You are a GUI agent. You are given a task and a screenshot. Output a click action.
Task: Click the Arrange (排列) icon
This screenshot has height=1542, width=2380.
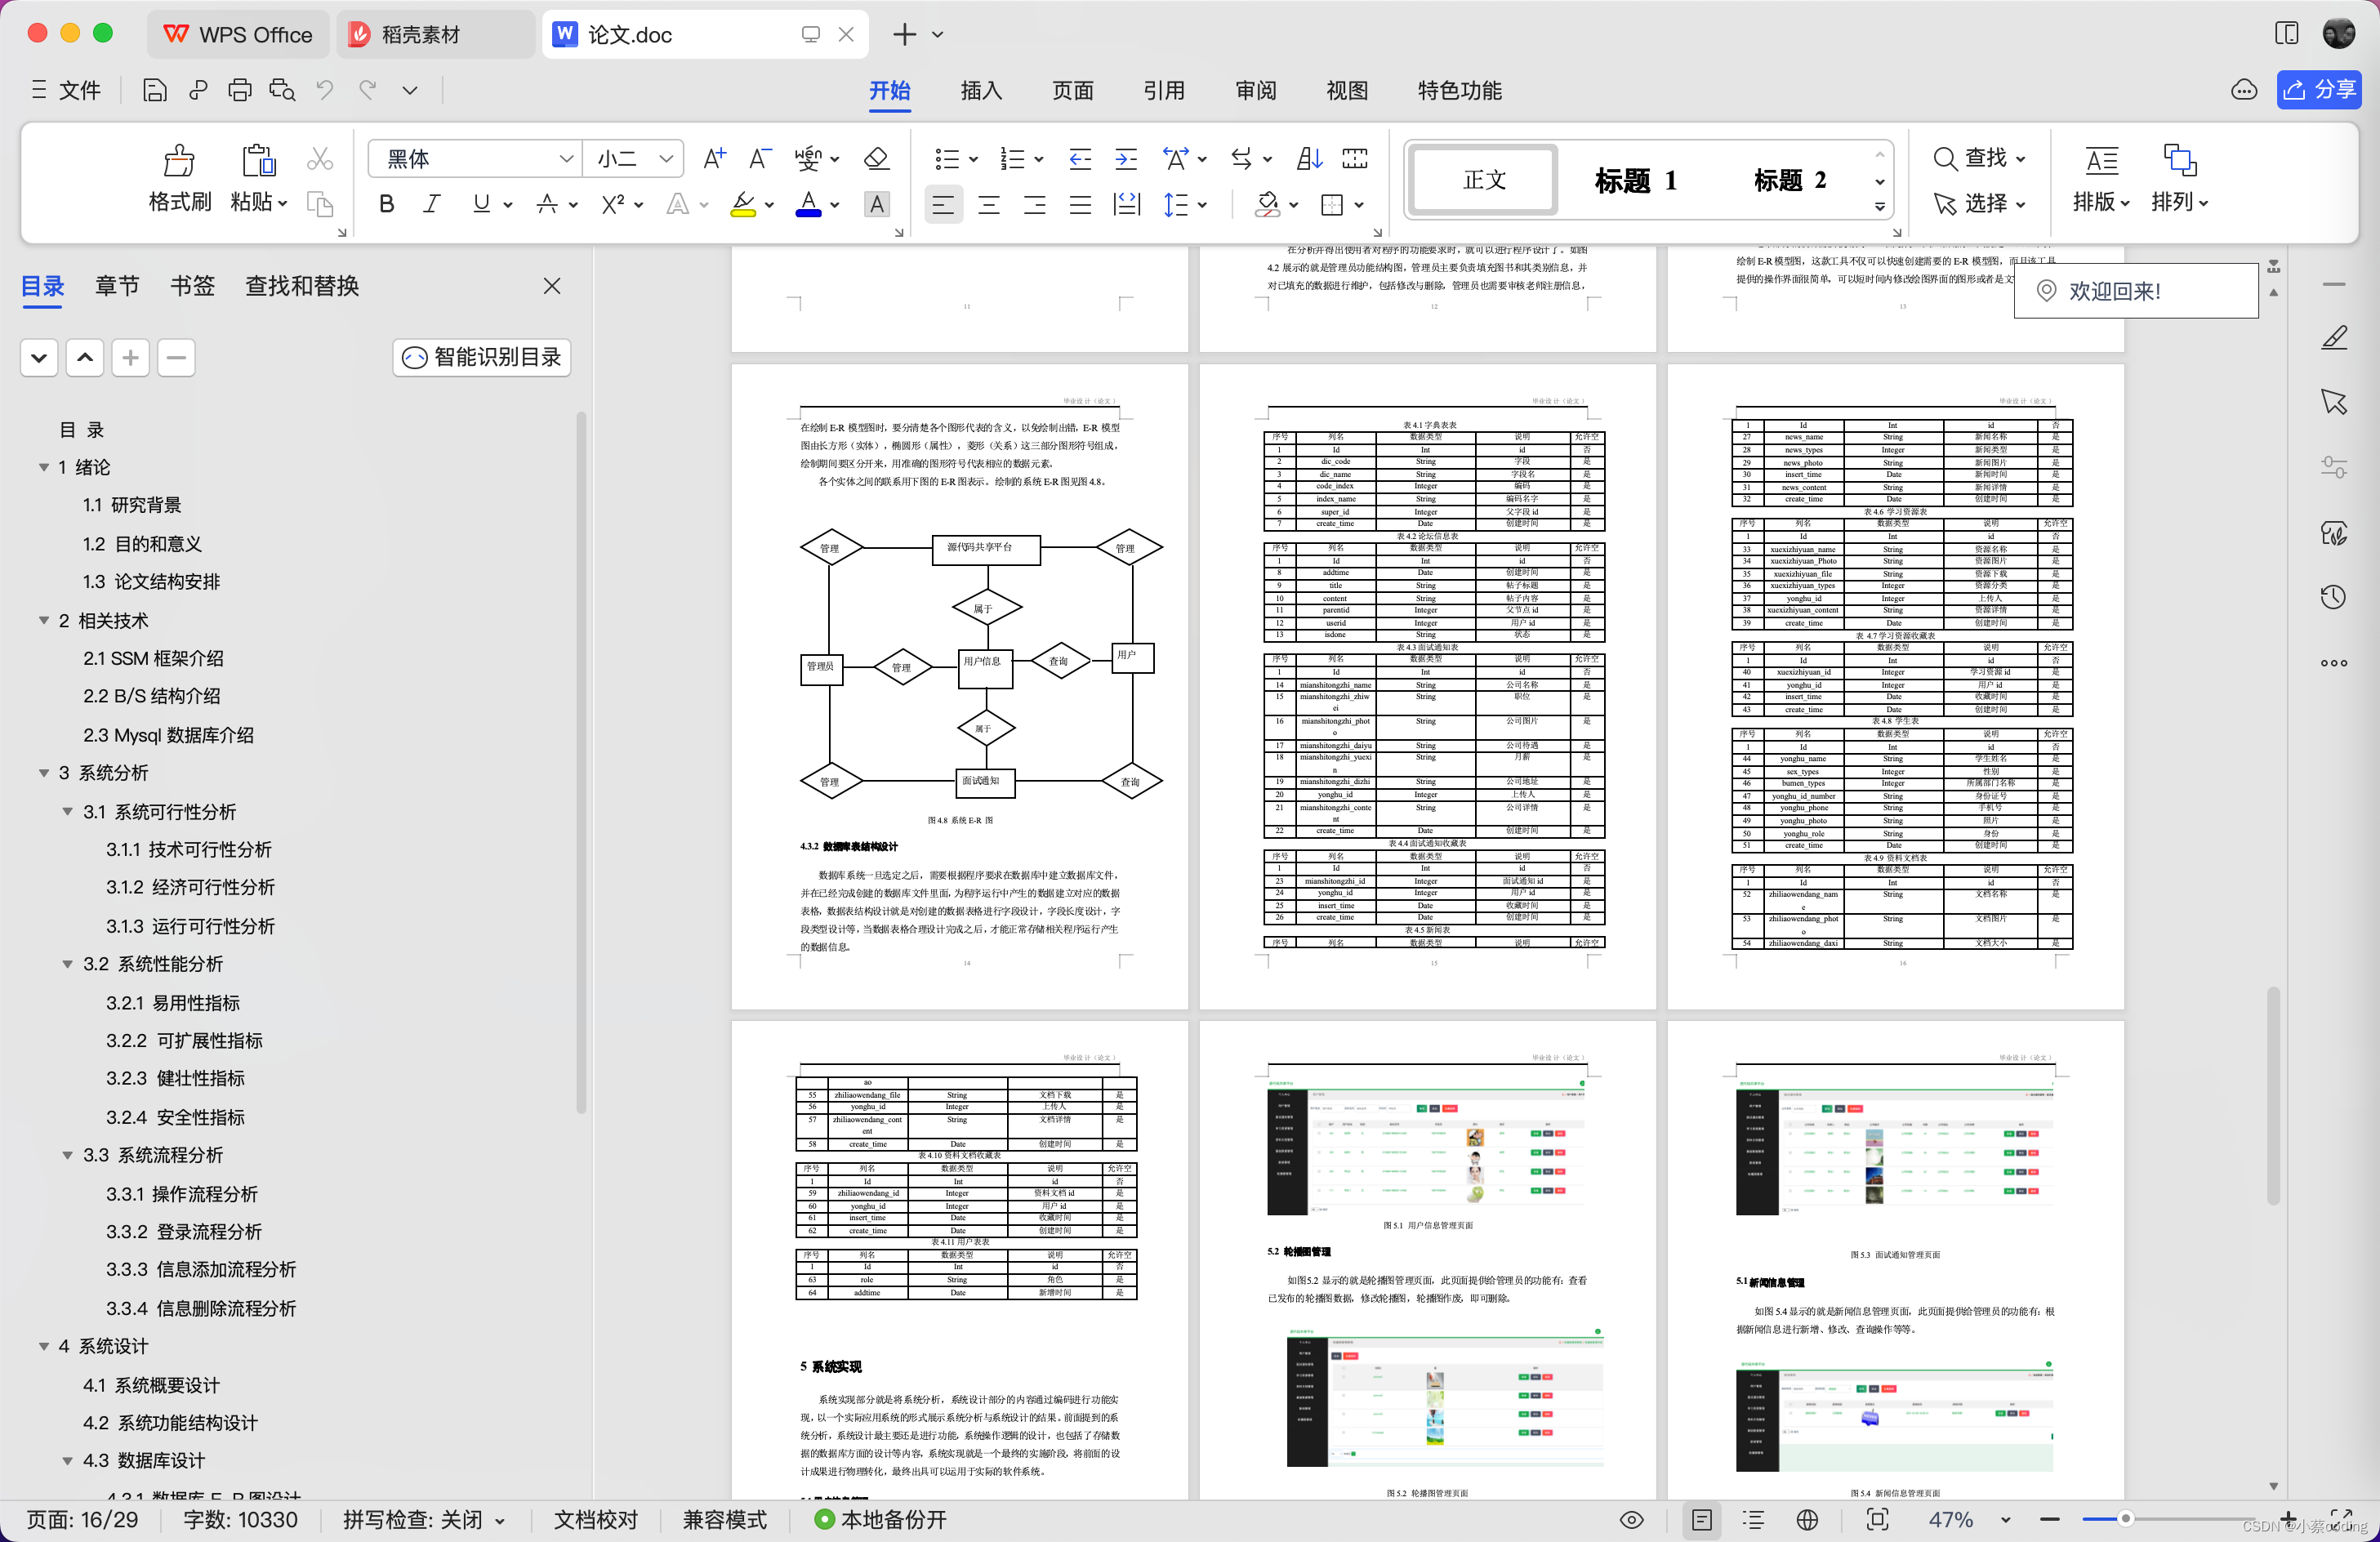point(2180,160)
